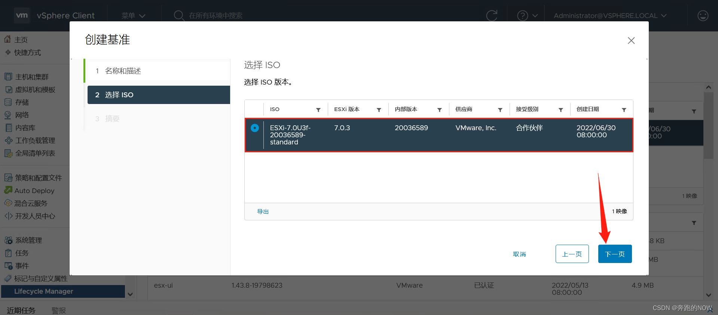
Task: Click the ISO column header
Action: click(275, 109)
